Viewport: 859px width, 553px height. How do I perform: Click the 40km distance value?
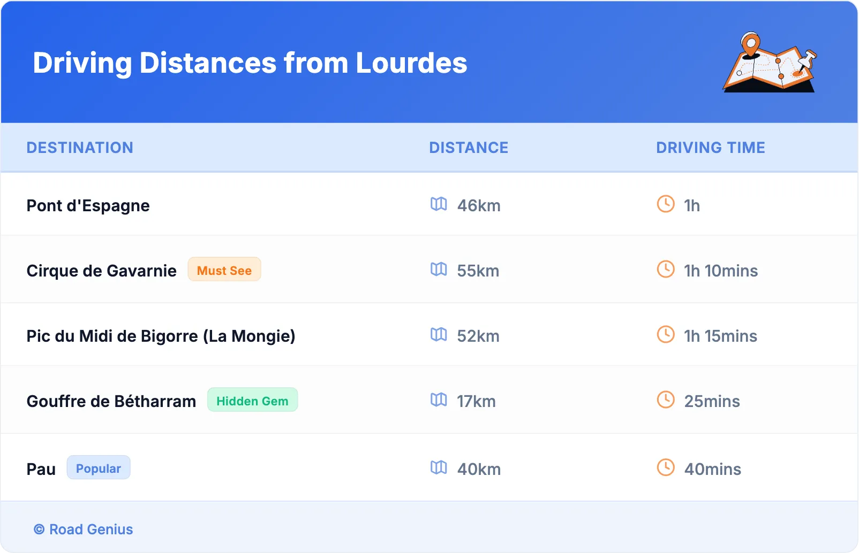point(479,470)
